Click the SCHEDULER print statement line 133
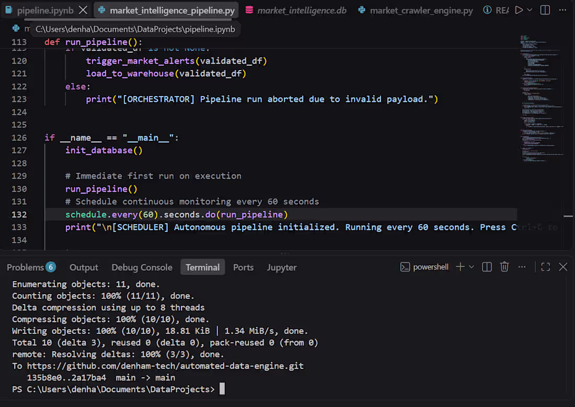Screen dimensions: 575x407 (x=291, y=227)
